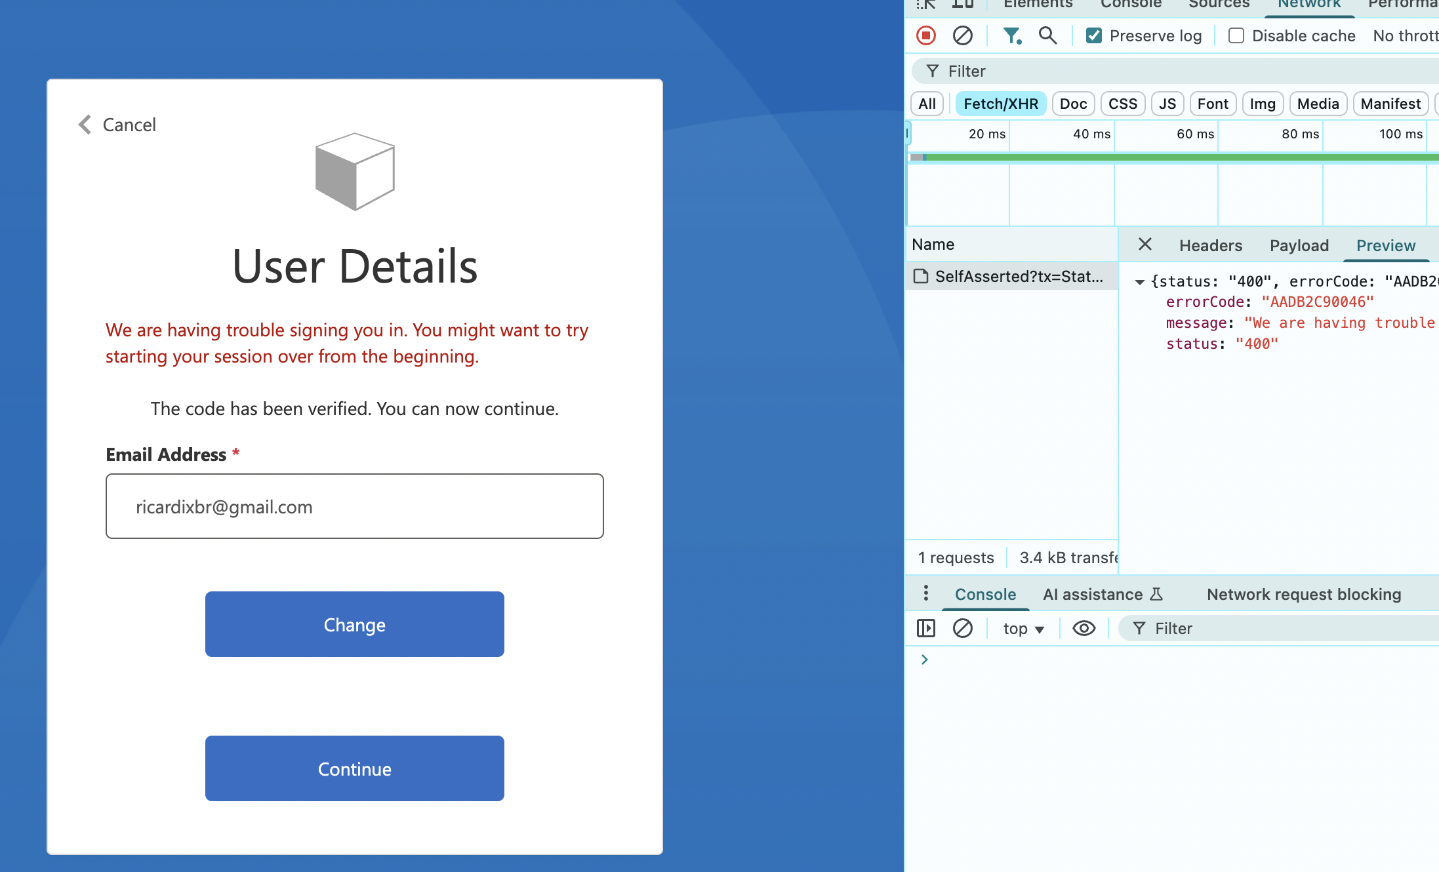Open the console drawer overflow menu
Screen dimensions: 1439x872
tap(925, 593)
